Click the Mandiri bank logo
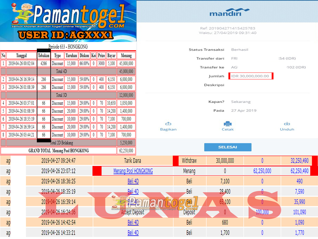Viewport: 318px width, 239px height. (x=229, y=12)
